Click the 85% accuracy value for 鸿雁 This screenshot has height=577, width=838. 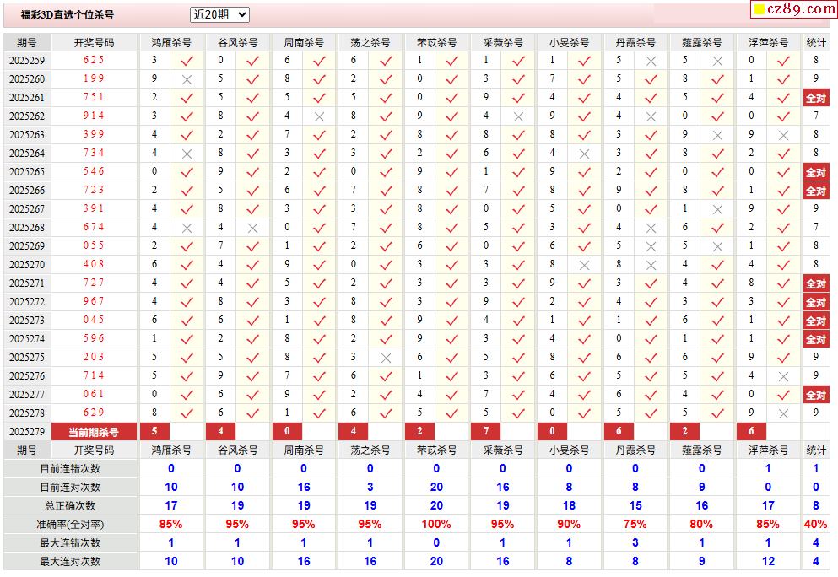pos(171,524)
